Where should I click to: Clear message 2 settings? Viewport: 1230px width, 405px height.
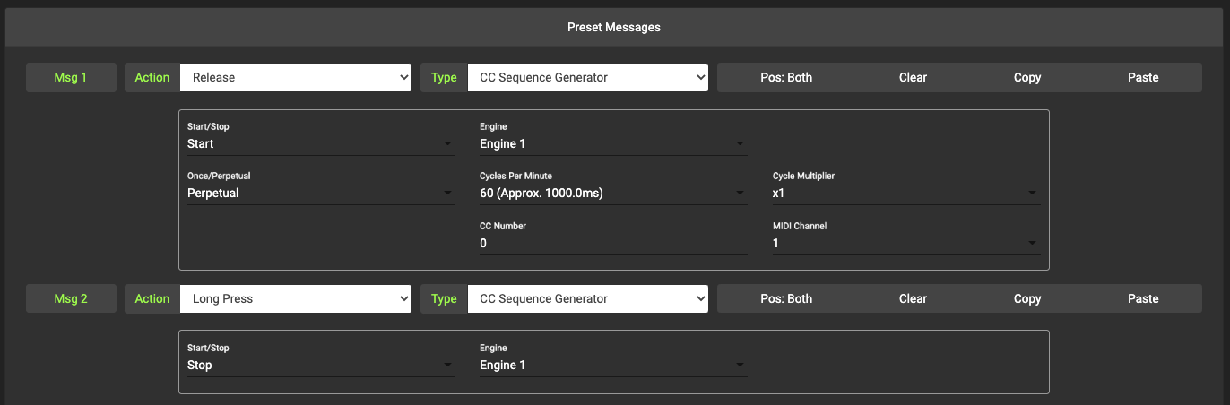913,299
